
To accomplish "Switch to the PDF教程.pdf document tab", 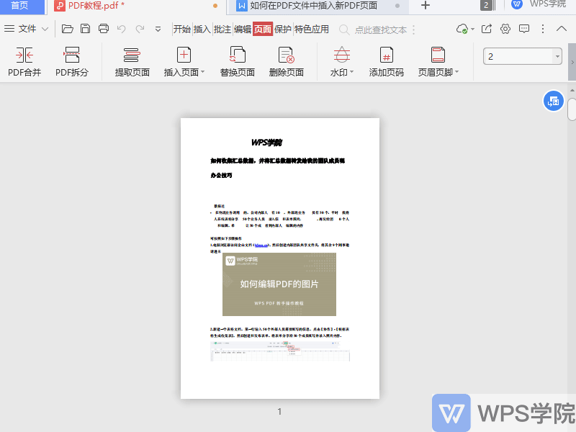I will click(x=136, y=6).
